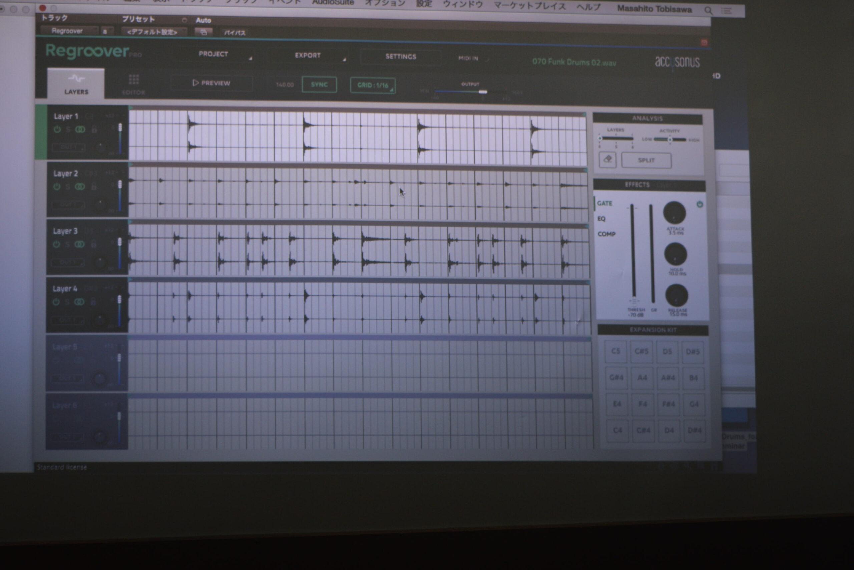Open Layer 4 OUT 1 output dropdown
Viewport: 854px width, 570px height.
point(67,320)
